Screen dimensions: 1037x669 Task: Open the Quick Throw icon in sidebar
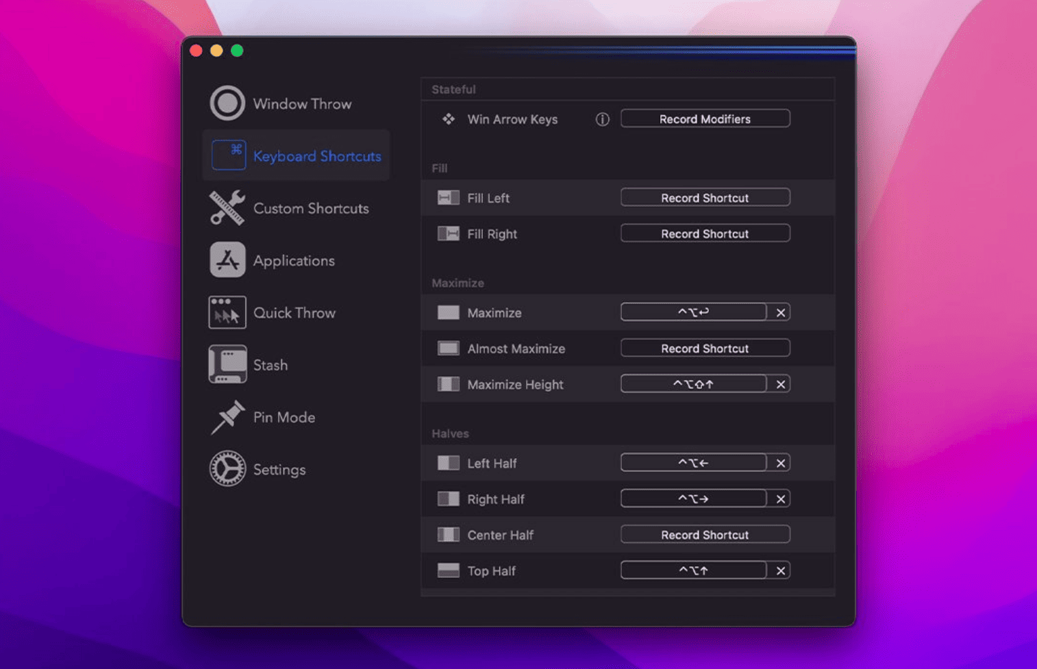227,312
